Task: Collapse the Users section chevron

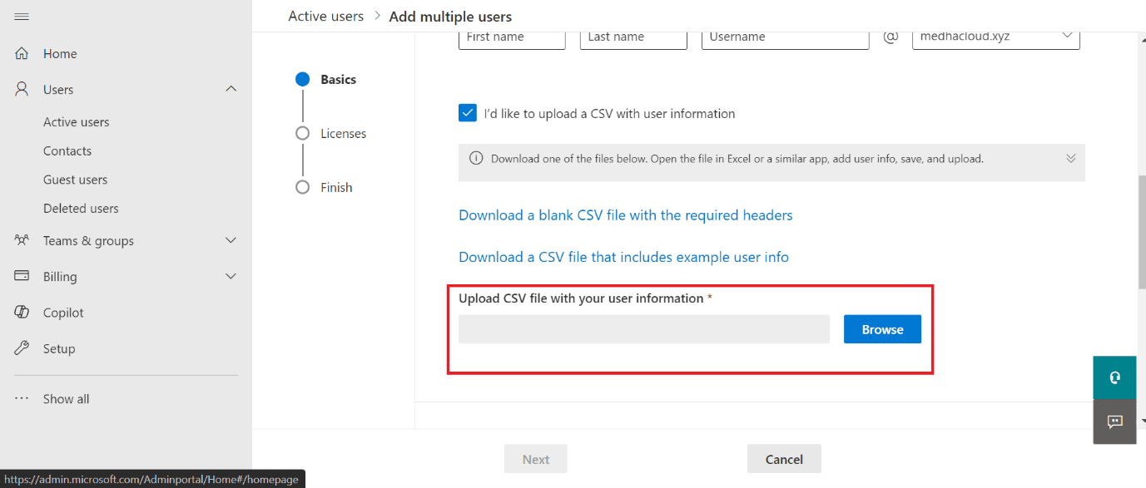Action: click(x=231, y=89)
